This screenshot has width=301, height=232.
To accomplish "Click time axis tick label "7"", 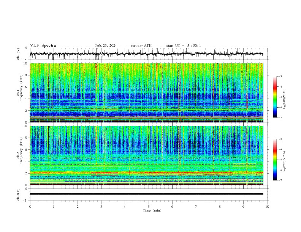I will (196, 207).
